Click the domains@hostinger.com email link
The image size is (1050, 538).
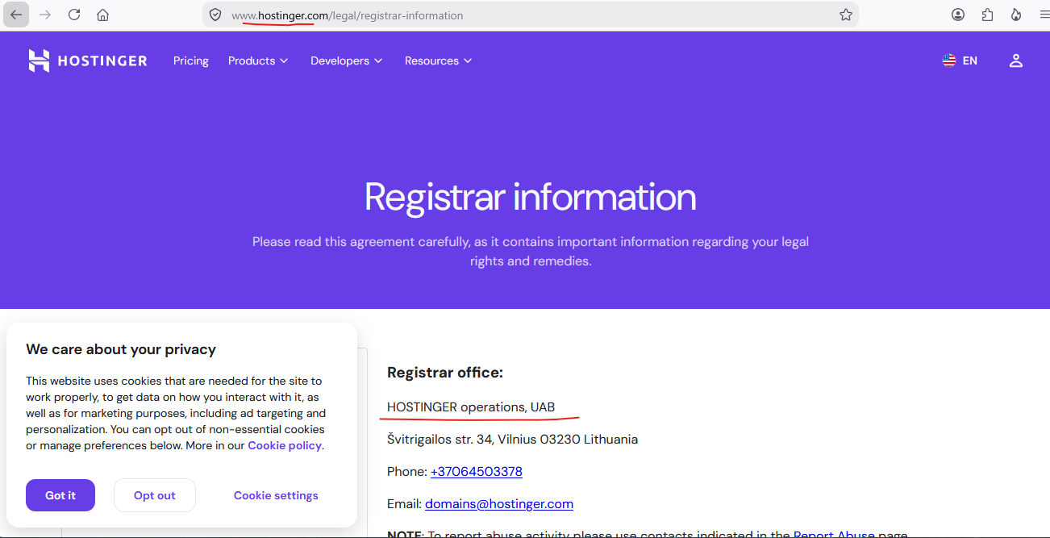coord(499,503)
